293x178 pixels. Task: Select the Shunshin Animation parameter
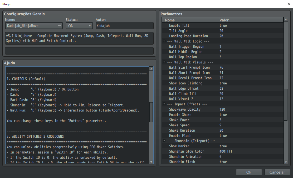223,157
